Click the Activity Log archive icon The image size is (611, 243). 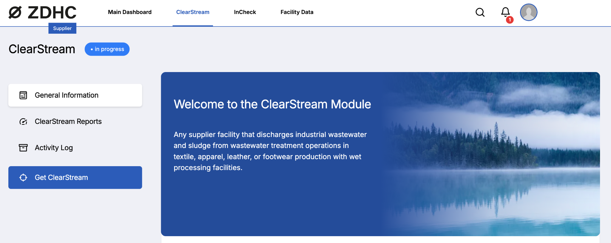click(x=23, y=148)
